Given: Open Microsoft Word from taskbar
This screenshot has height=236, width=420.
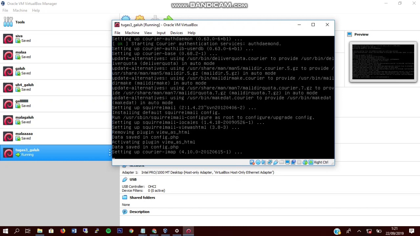Looking at the screenshot, I should pyautogui.click(x=74, y=231).
